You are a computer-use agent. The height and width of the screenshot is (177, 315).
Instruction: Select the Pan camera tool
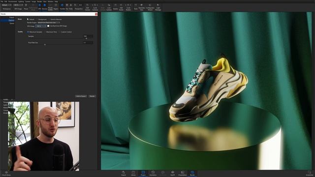67,6
